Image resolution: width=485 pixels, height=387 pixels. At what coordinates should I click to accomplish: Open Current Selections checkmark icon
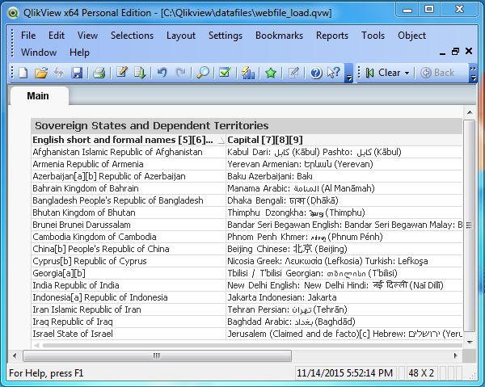225,73
